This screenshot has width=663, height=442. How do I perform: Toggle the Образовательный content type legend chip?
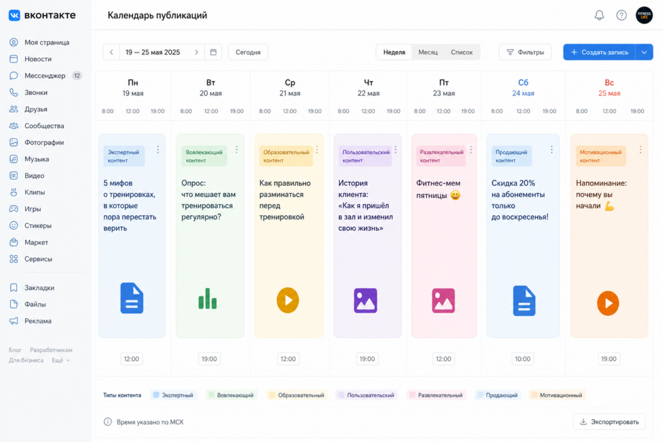pos(297,395)
